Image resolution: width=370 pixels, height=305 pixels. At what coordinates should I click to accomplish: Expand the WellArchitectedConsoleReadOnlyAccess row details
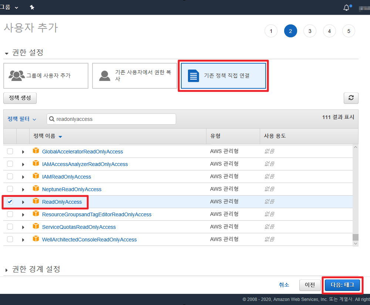point(23,240)
